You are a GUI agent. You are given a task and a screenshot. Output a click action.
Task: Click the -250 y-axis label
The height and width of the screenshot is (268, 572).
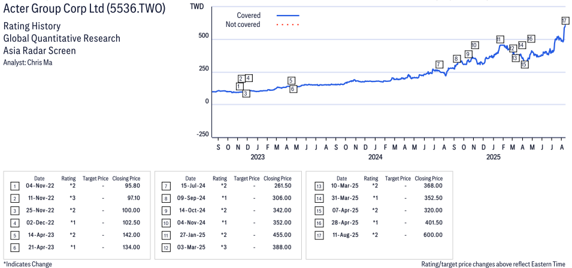point(202,135)
